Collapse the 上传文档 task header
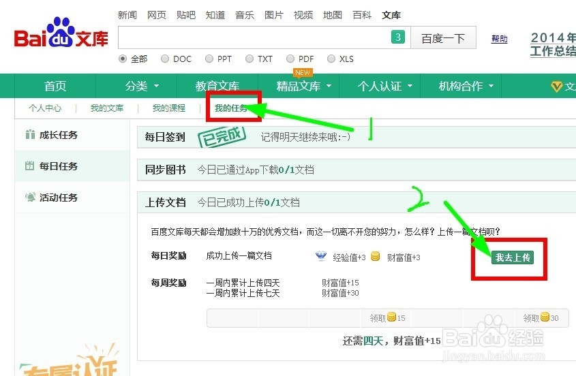Screen dimensions: 576x376 pyautogui.click(x=357, y=202)
